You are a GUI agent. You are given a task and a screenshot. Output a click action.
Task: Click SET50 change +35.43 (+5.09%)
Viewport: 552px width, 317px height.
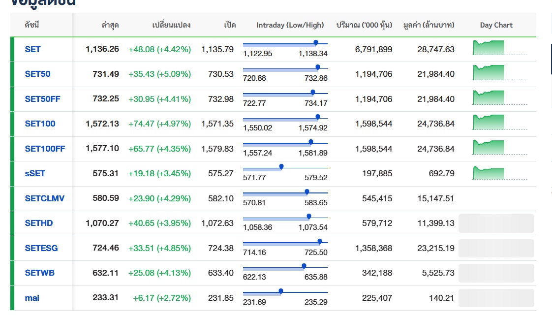coord(160,74)
